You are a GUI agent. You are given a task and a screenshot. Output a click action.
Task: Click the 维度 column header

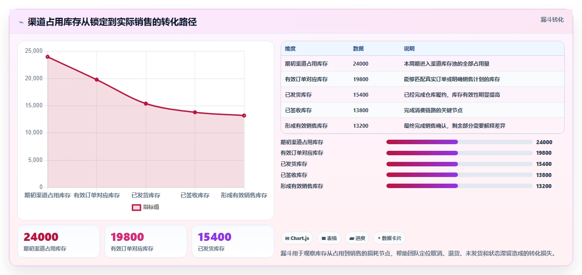(x=290, y=49)
